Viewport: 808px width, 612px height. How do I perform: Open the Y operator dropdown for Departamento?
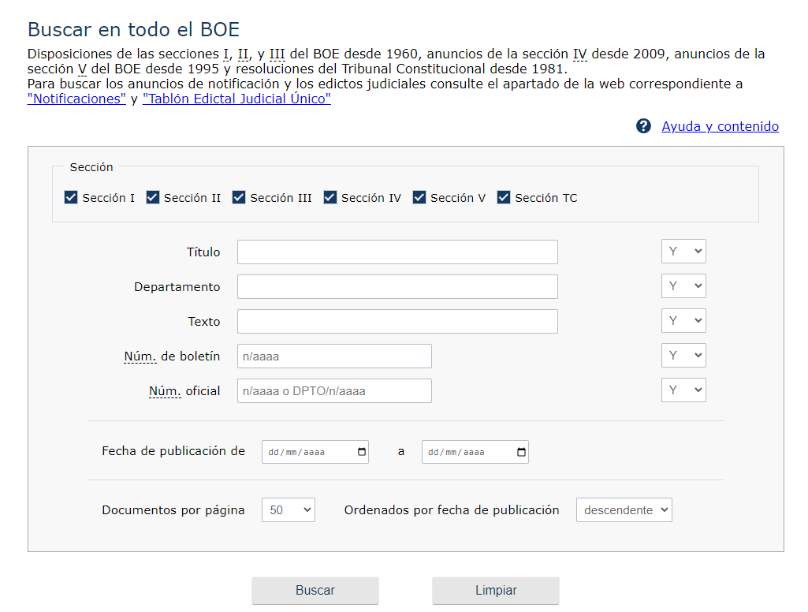pos(683,286)
